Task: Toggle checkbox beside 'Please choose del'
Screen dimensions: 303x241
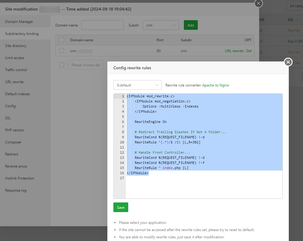Action: [62, 65]
